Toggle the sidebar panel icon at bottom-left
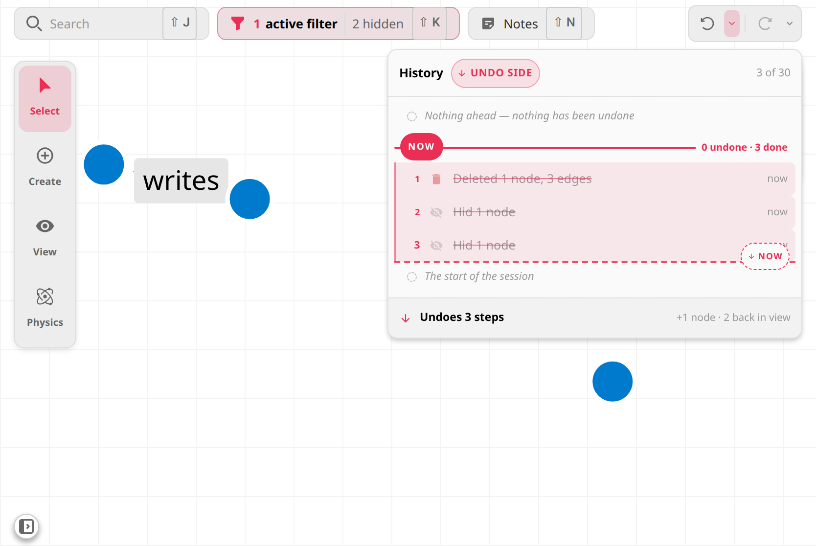This screenshot has height=546, width=816. pyautogui.click(x=26, y=526)
